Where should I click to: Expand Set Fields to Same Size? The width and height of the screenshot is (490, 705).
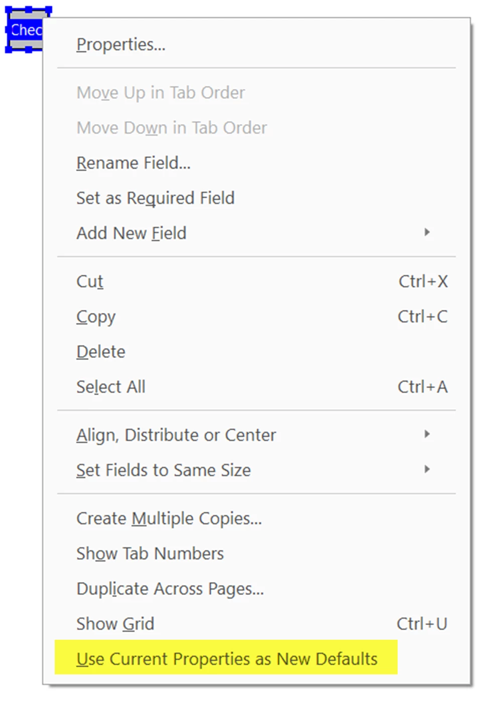[256, 471]
